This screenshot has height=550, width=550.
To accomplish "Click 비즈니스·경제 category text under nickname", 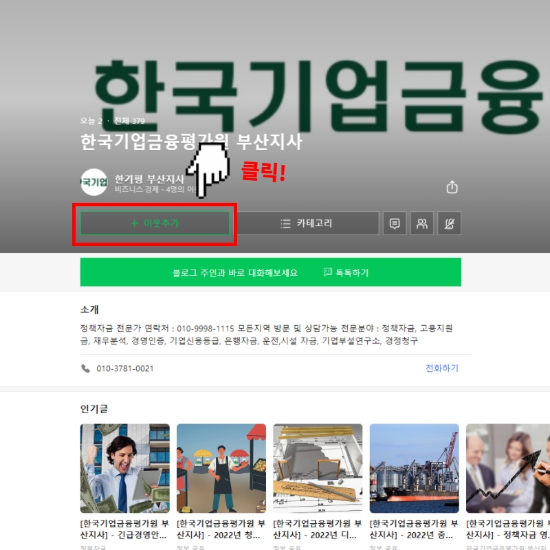I will pyautogui.click(x=136, y=190).
